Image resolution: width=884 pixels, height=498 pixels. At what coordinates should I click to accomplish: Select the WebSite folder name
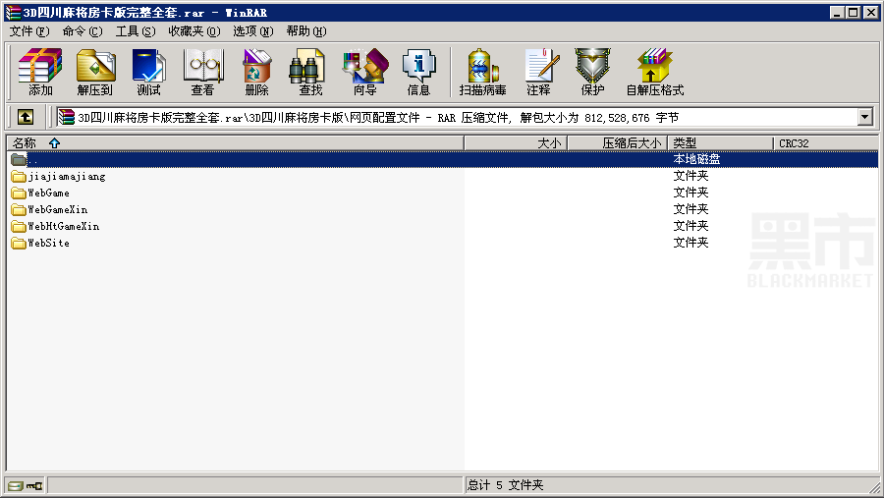pyautogui.click(x=48, y=243)
